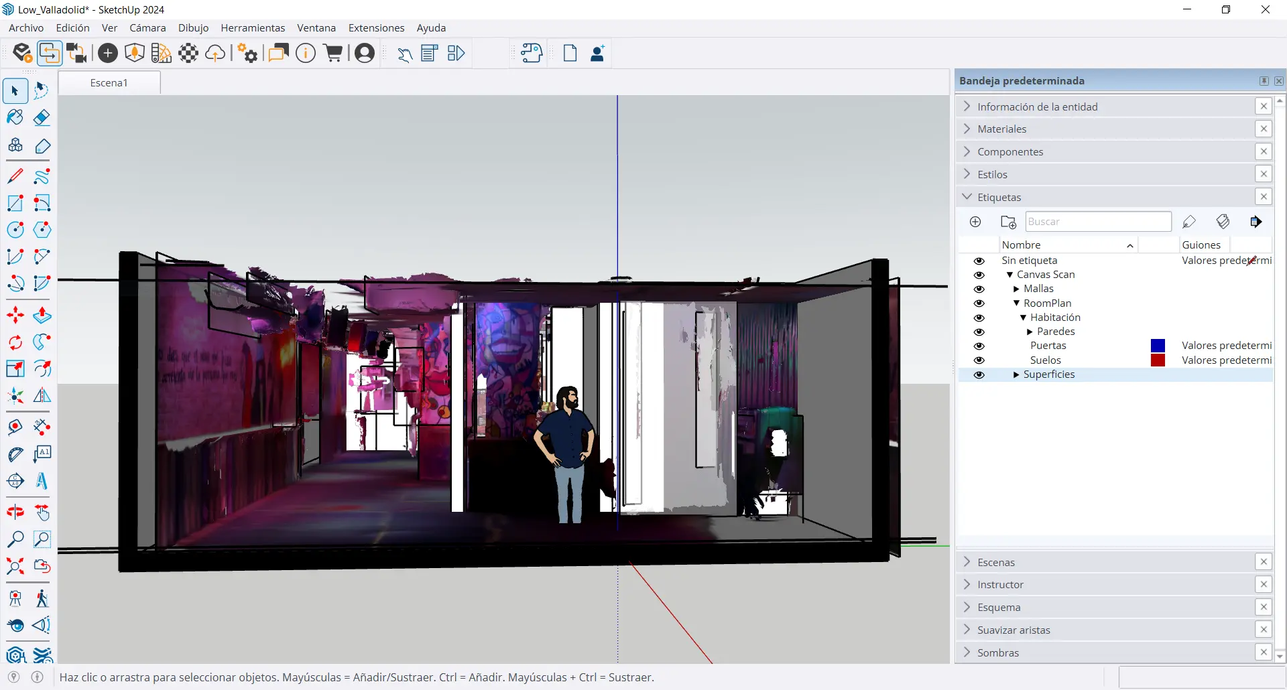Click the Buscar tag search field
This screenshot has width=1287, height=690.
(1098, 222)
